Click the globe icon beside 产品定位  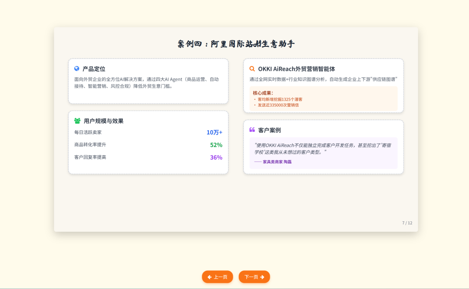click(77, 69)
